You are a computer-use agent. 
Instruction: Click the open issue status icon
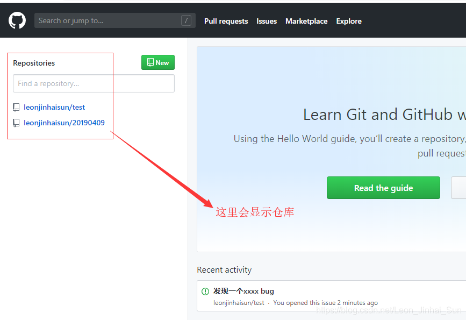205,291
